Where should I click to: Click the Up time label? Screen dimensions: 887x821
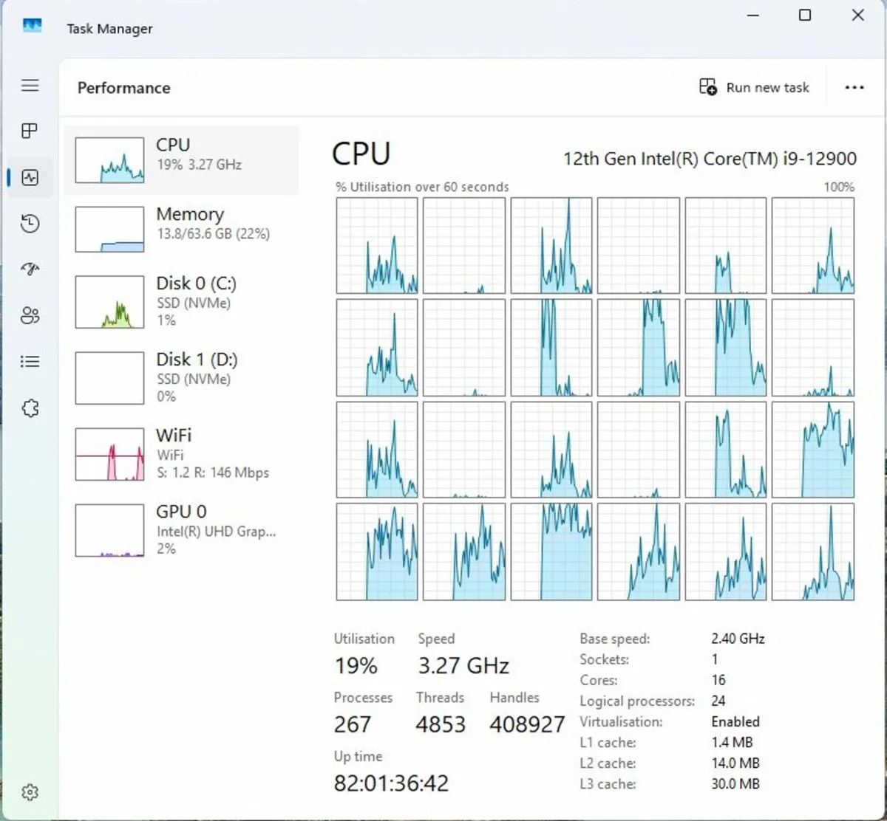pyautogui.click(x=358, y=757)
